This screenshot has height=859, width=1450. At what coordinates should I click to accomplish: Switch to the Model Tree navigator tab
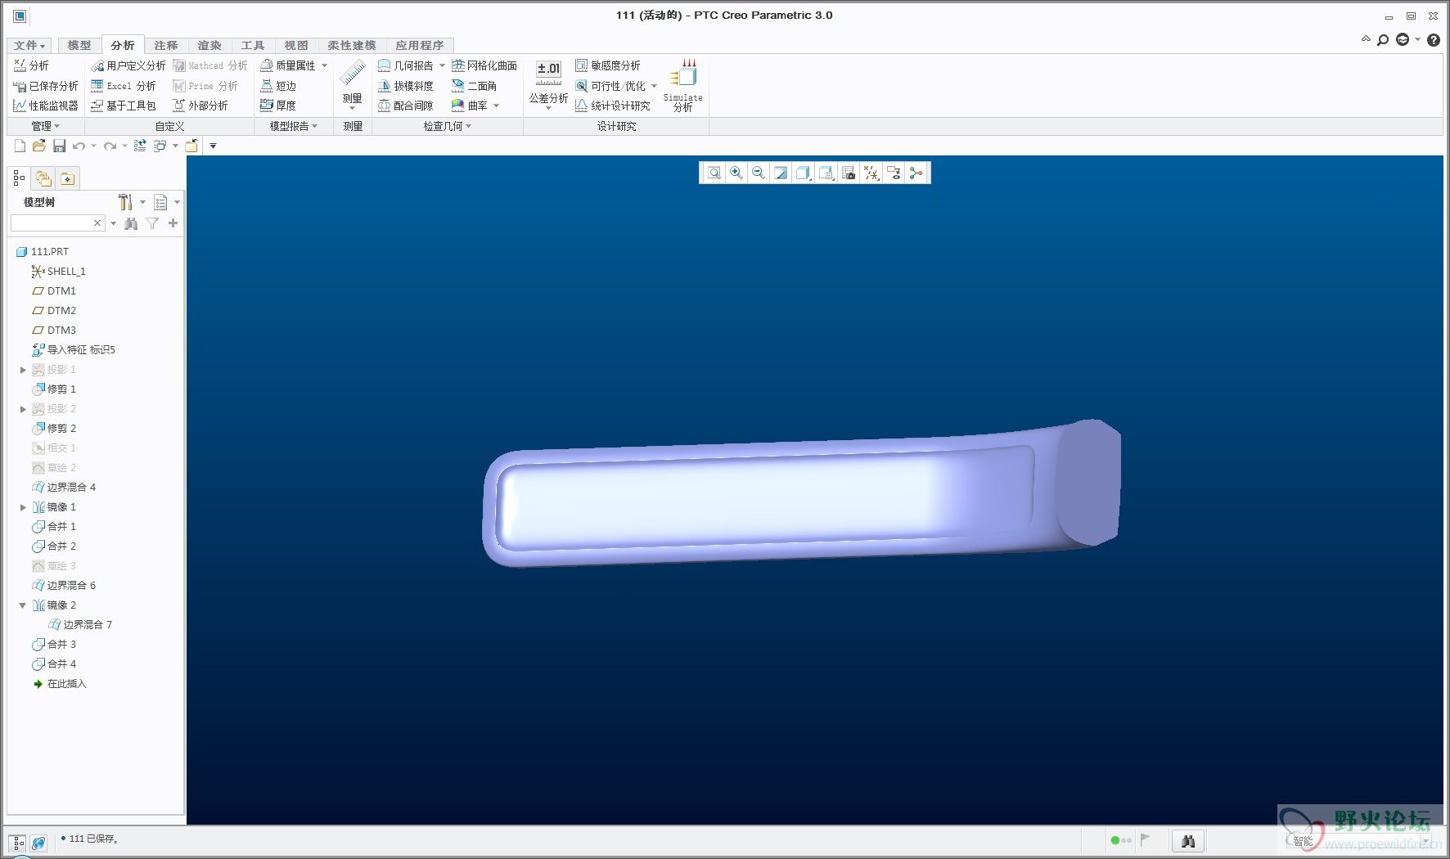point(20,178)
